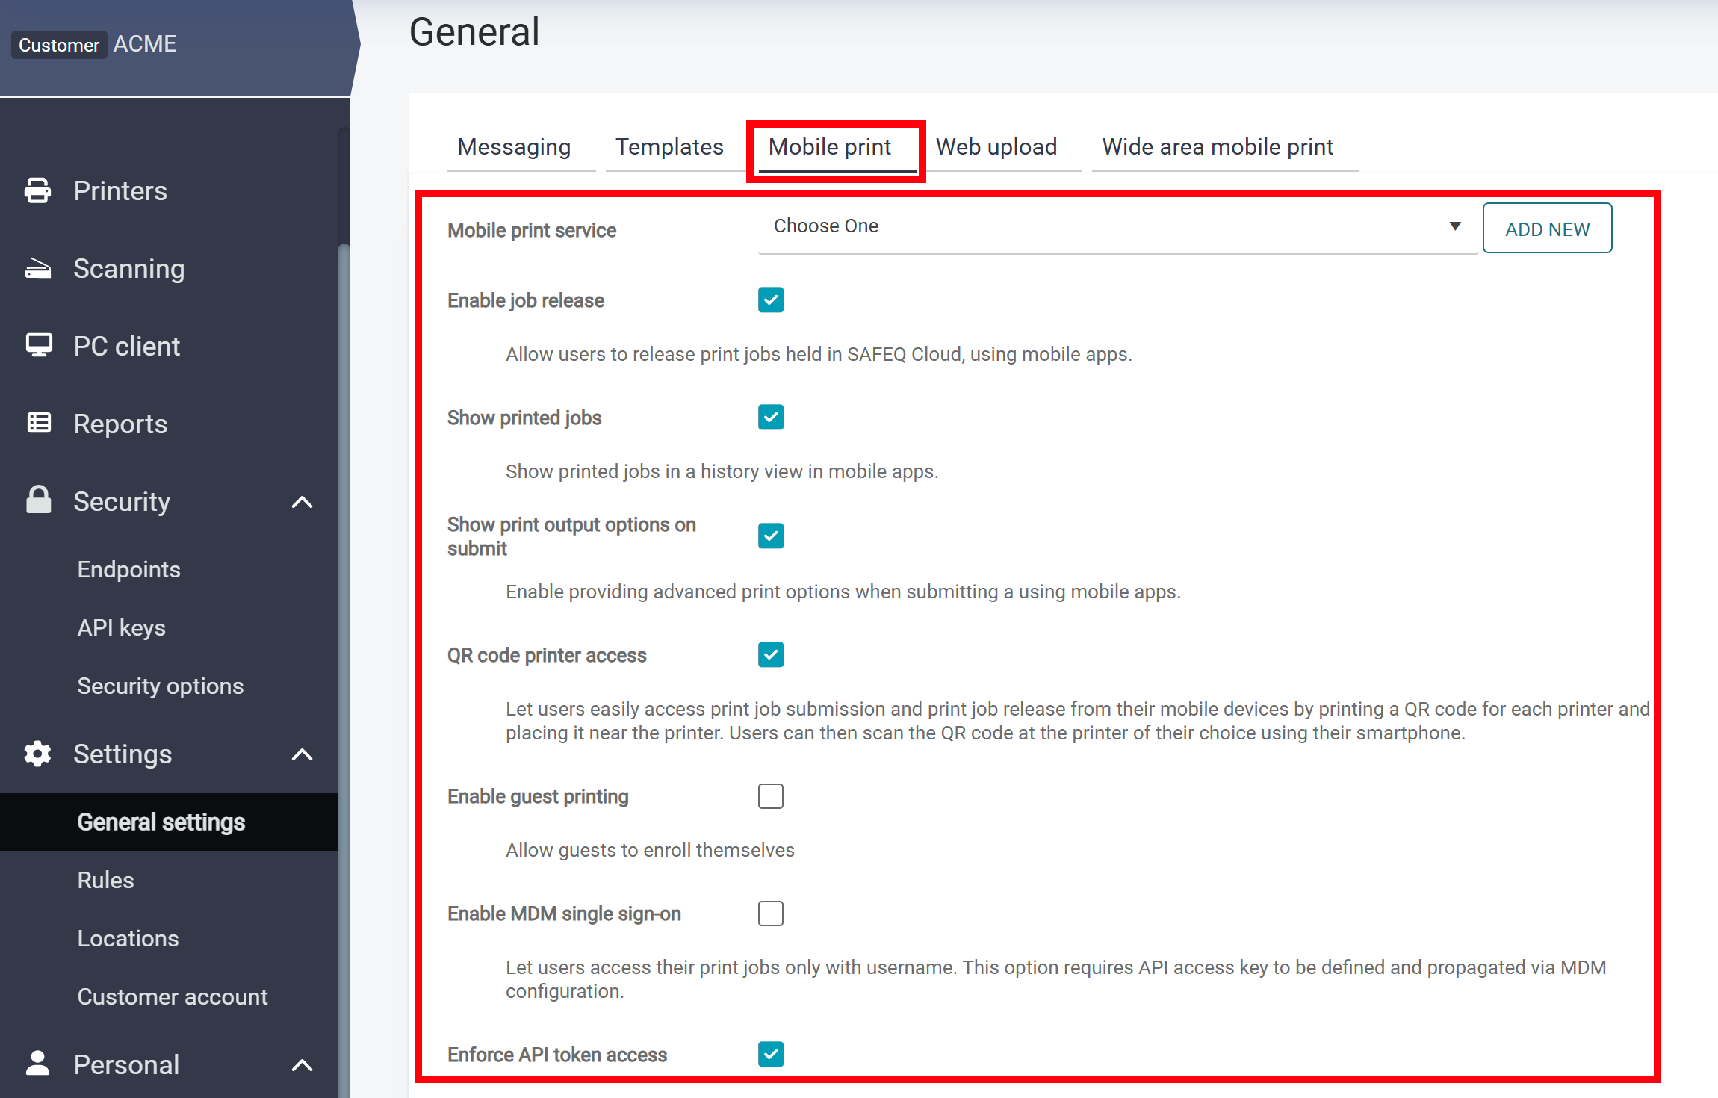Click the Personal user icon
1718x1098 pixels.
tap(37, 1064)
